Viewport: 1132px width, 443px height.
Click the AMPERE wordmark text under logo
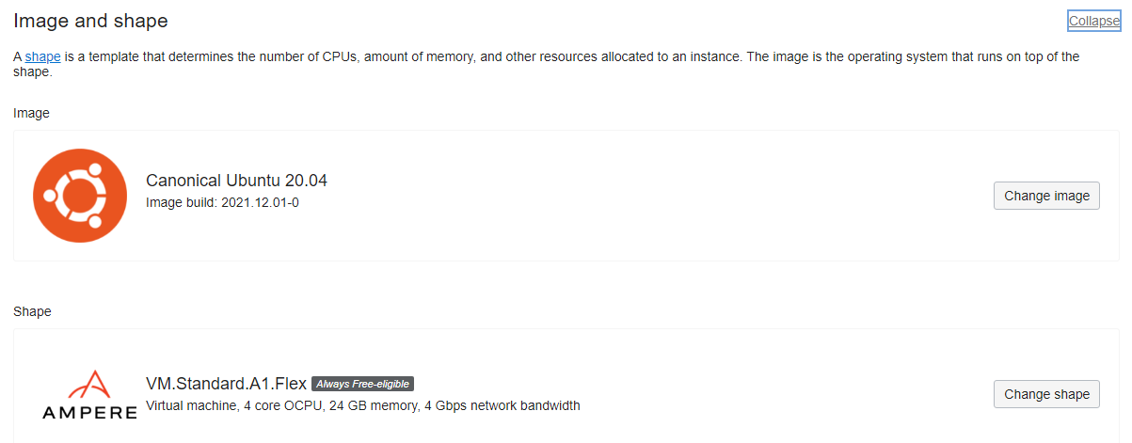(89, 413)
